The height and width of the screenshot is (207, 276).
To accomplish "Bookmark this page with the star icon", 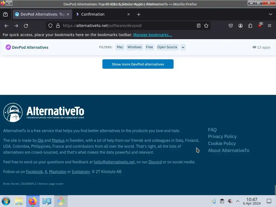I will click(206, 26).
